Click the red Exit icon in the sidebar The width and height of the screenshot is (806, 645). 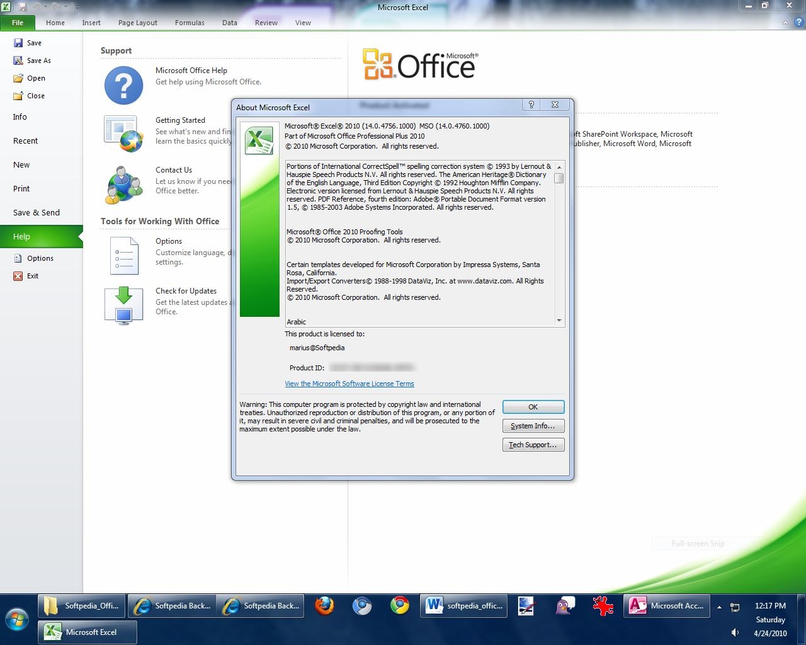18,276
